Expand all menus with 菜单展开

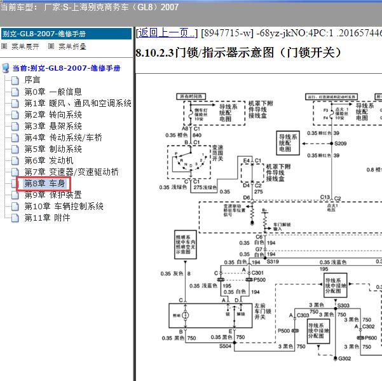[x=25, y=46]
